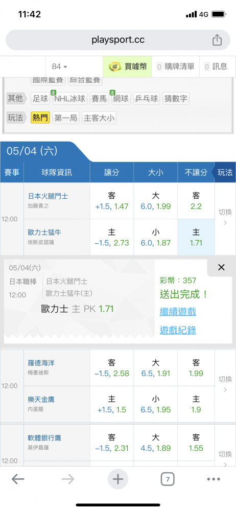Select 國際監賽 category
This screenshot has height=511, width=236.
48,80
